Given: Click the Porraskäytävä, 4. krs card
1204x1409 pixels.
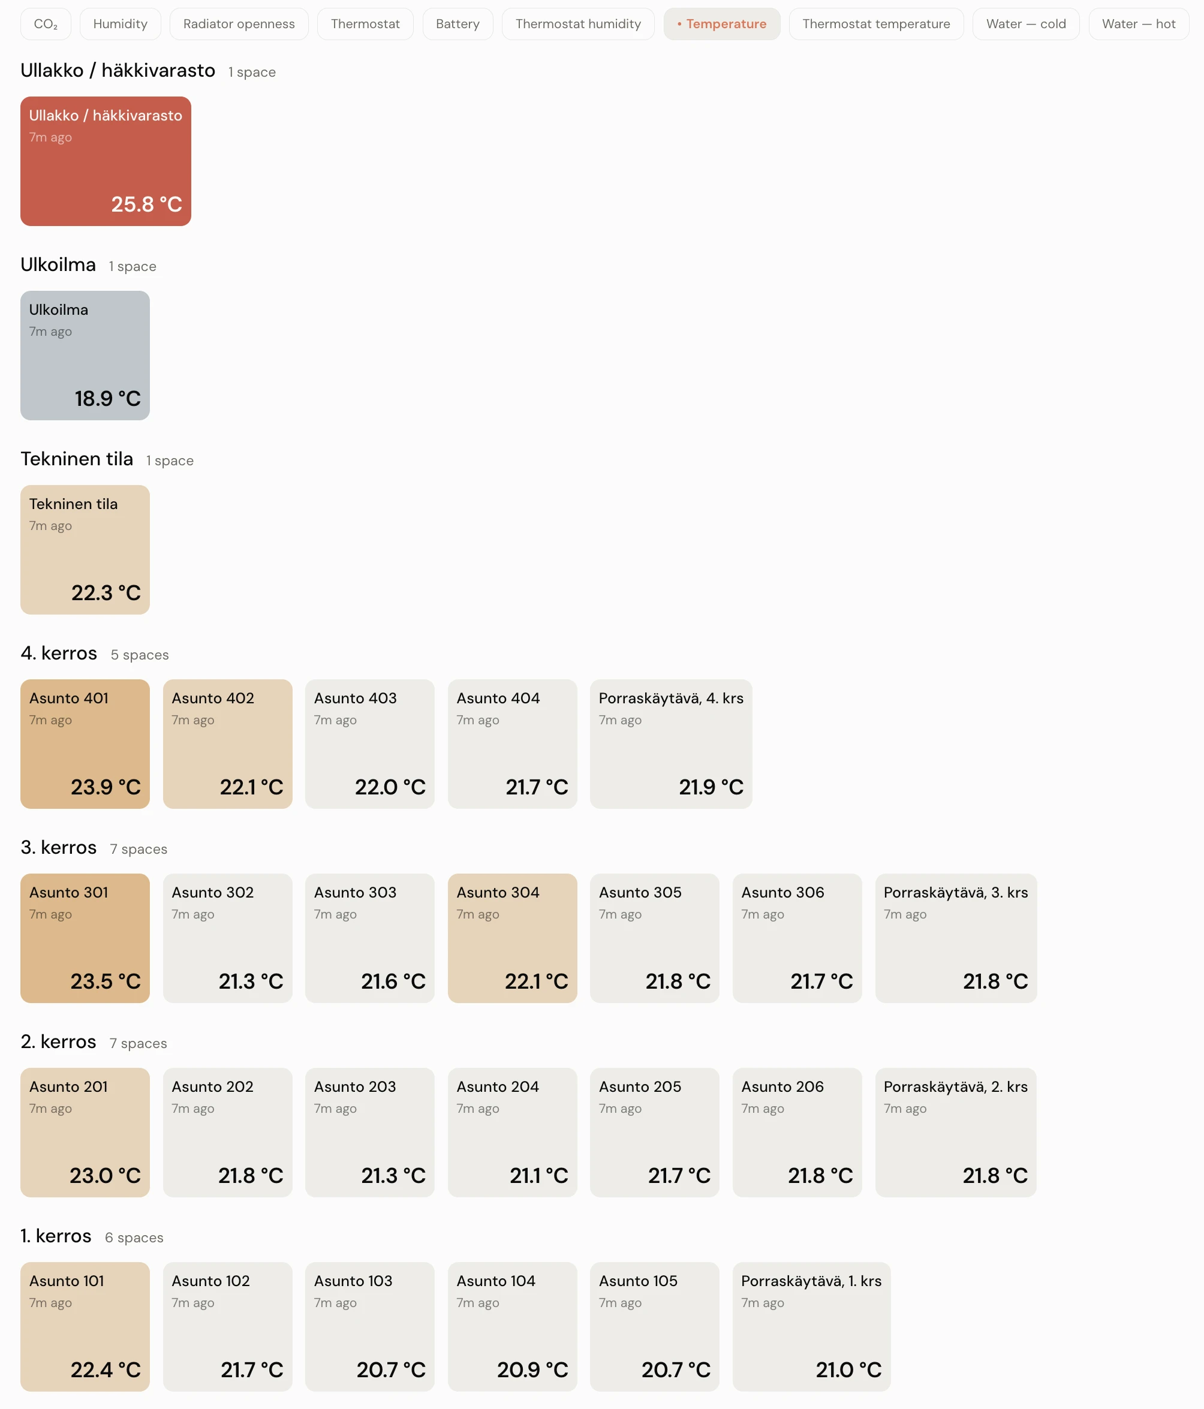Looking at the screenshot, I should coord(671,744).
